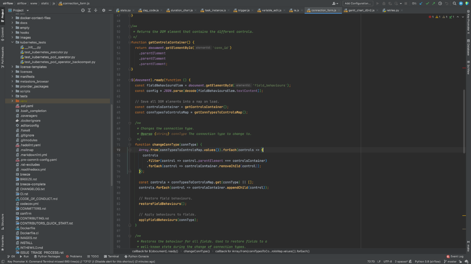Open Key Promoter X side panel

pos(468,22)
